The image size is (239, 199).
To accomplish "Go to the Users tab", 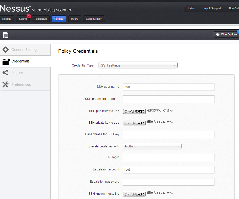I will (75, 19).
